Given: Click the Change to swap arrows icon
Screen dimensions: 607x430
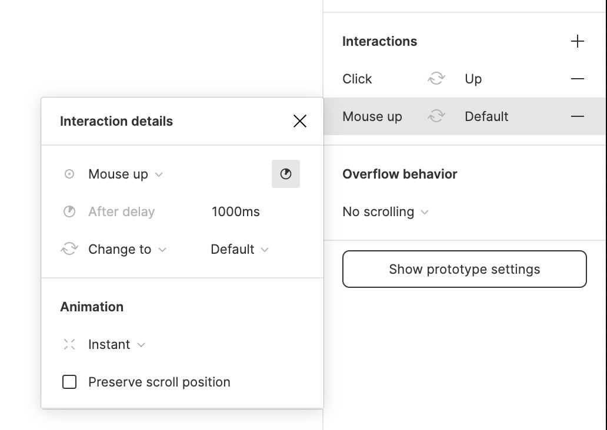Looking at the screenshot, I should [69, 249].
